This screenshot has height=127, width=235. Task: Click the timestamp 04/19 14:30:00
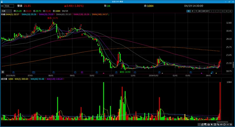[x=194, y=6]
